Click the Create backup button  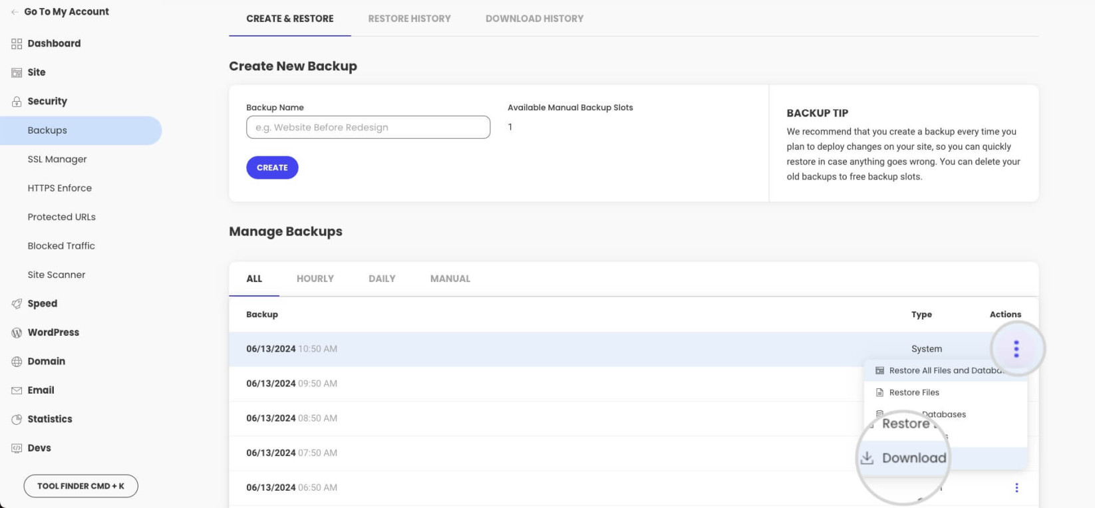(x=272, y=168)
